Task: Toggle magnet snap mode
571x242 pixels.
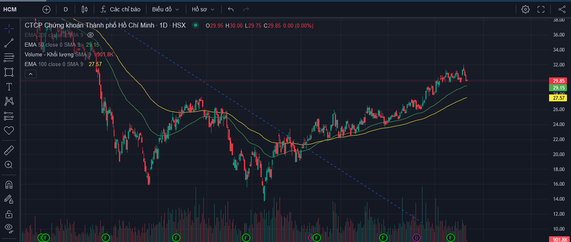Action: pyautogui.click(x=9, y=185)
